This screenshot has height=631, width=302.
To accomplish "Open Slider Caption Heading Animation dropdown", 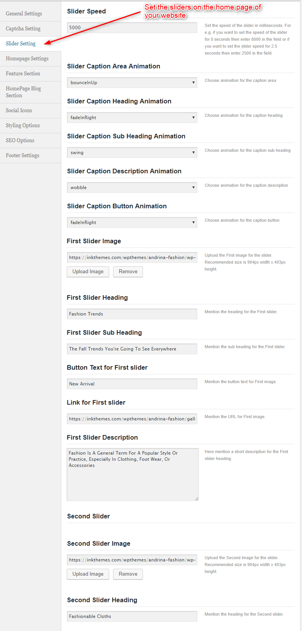I will (132, 118).
